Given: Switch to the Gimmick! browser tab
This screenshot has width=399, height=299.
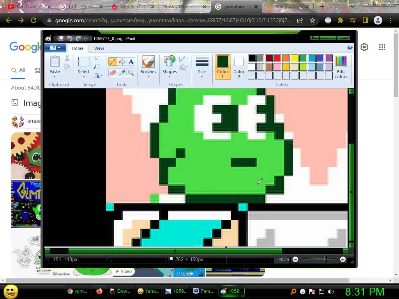Looking at the screenshot, I should pos(133,7).
